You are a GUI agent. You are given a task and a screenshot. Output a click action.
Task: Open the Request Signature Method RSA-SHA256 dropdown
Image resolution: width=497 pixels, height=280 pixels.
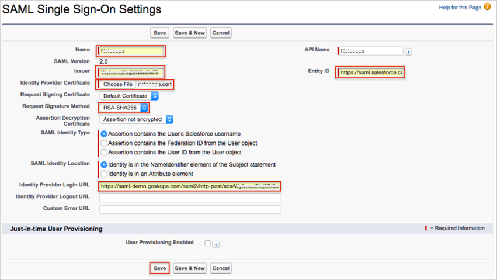point(123,108)
